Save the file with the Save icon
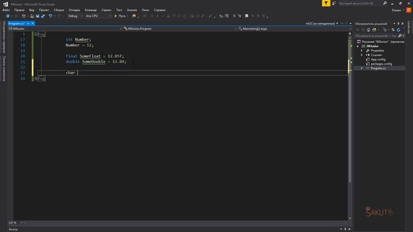The image size is (413, 232). [x=37, y=16]
